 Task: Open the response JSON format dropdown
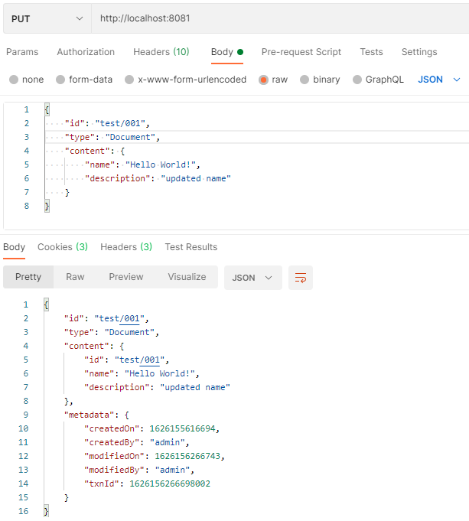tap(253, 278)
